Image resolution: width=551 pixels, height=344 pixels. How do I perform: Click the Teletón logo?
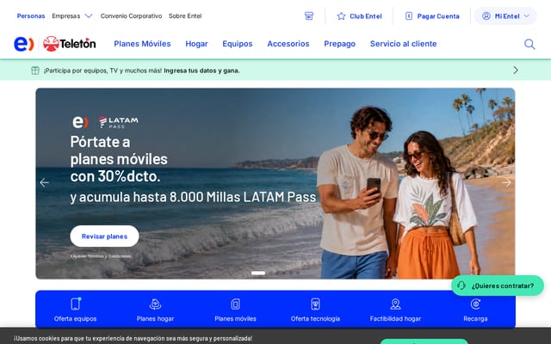point(69,44)
